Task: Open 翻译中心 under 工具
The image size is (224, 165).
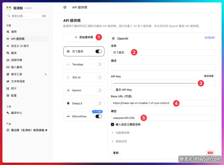Action: click(27, 113)
